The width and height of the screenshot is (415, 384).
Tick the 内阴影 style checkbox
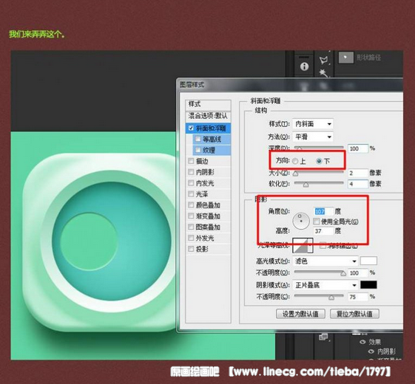coord(191,172)
